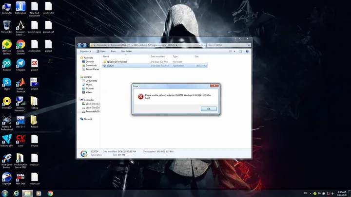
Task: Select the 360 Total Security shortcut
Action: 7,47
